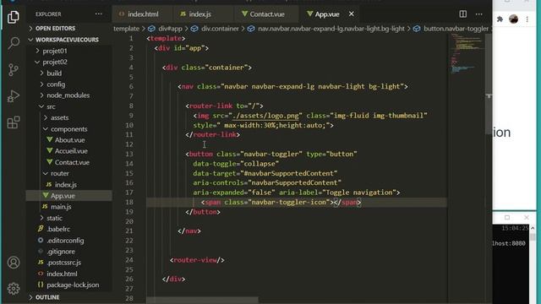This screenshot has width=541, height=304.
Task: Click the ./assets/logo.png path link
Action: click(x=265, y=116)
